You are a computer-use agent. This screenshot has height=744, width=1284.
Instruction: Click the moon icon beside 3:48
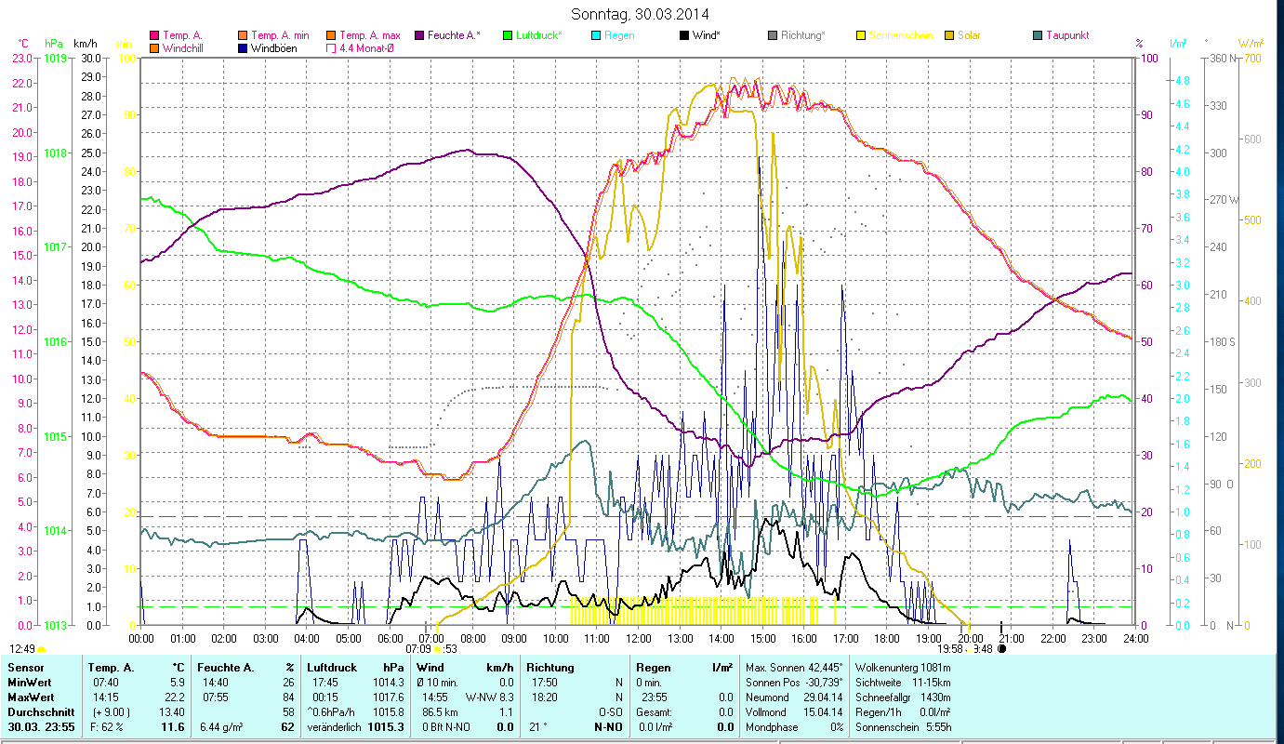click(1001, 649)
